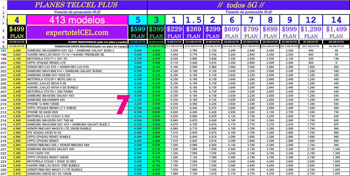Screen dimensions: 350x176
Task: Select the PROMOCION DATOS ADICONALES description cell
Action: (x=77, y=46)
